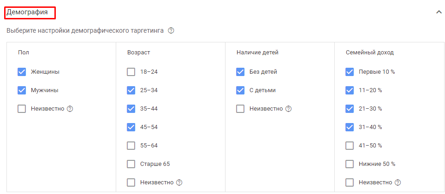Click help icon beside demographic targeting description
Viewport: 445px width, 194px height.
click(171, 31)
